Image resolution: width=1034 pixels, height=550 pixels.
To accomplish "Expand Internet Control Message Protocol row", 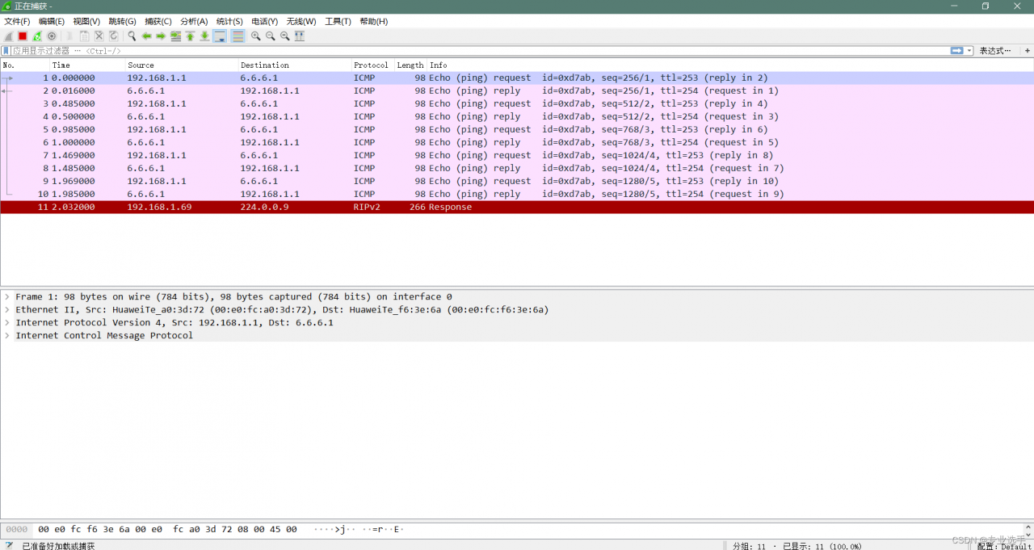I will (7, 335).
